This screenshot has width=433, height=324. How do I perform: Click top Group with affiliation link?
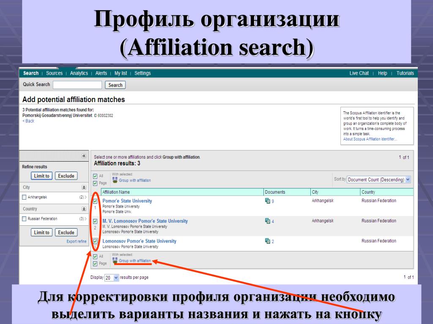coord(135,181)
